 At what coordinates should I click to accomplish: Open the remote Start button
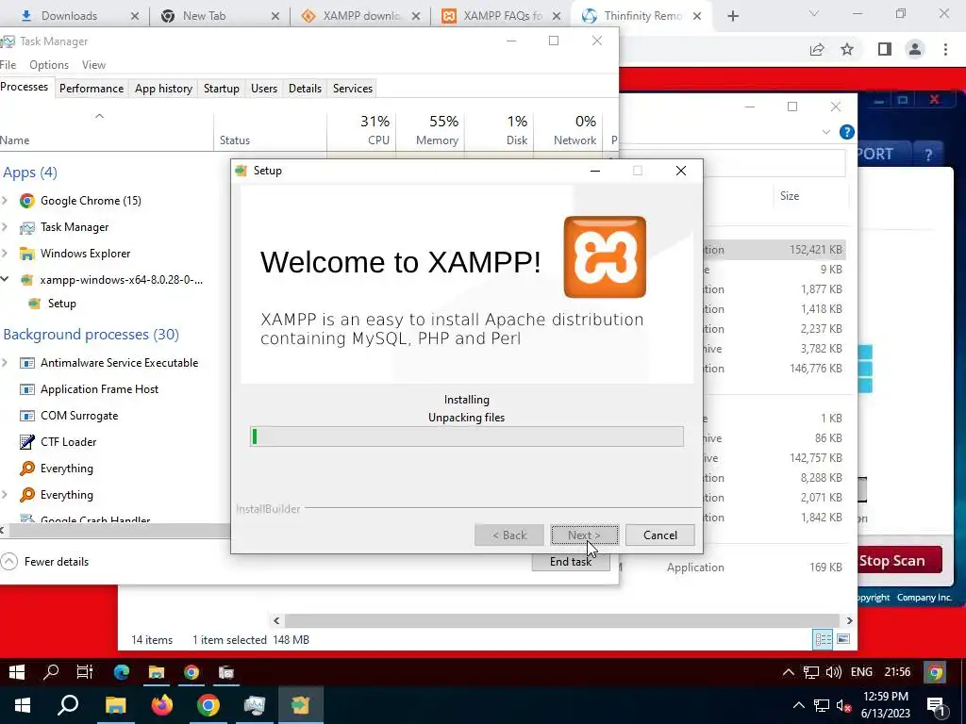click(x=17, y=671)
